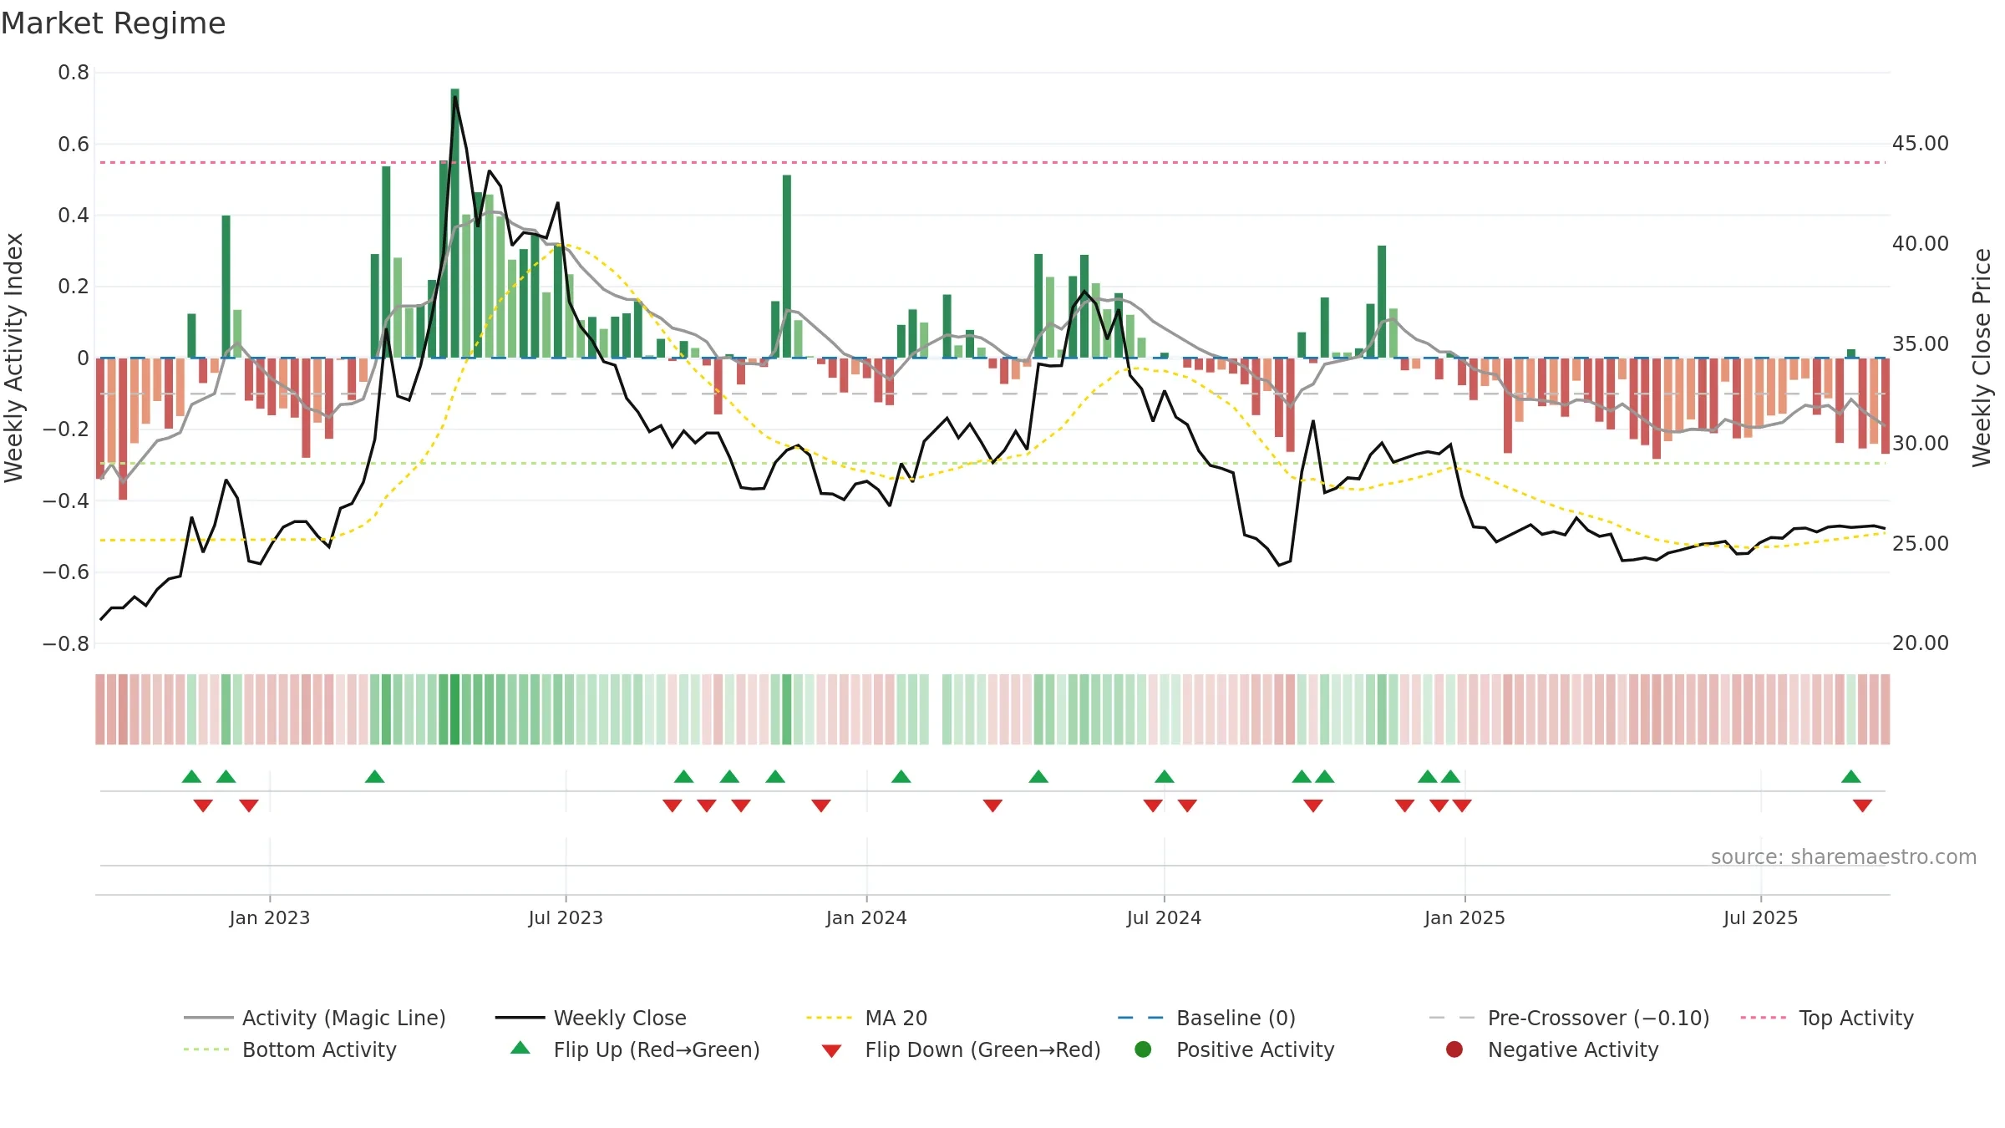Click the 0.8 activity axis value
Viewport: 2005px width, 1128px height.
coord(74,73)
